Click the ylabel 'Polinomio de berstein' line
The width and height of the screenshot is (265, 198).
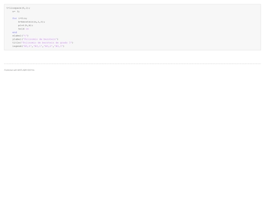(35, 39)
